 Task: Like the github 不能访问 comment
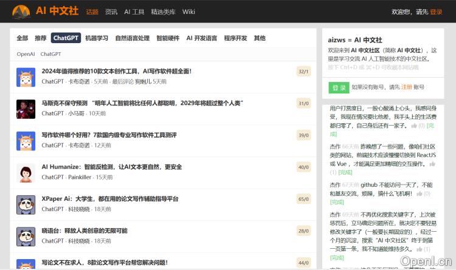click(420, 194)
